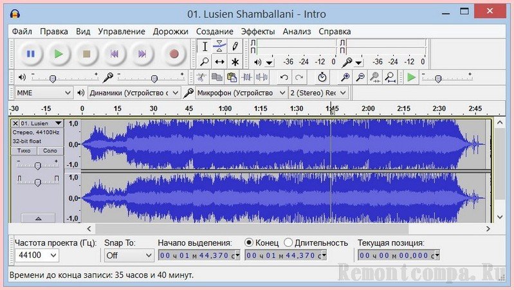This screenshot has width=514, height=290.
Task: Close the 01. Lusien track with X
Action: tap(15, 123)
